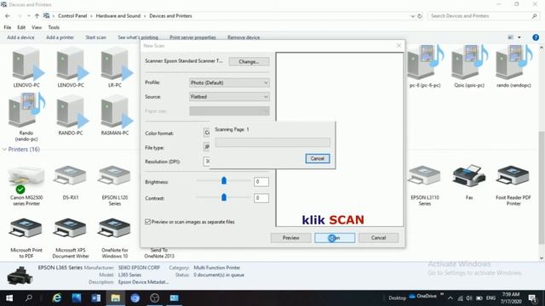Cancel the New Scan dialog
The image size is (545, 306).
tap(378, 238)
